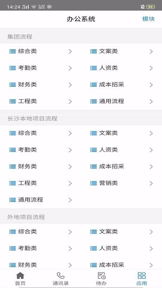Tap the muted notification bell in status bar
The image size is (162, 288).
click(x=143, y=7)
